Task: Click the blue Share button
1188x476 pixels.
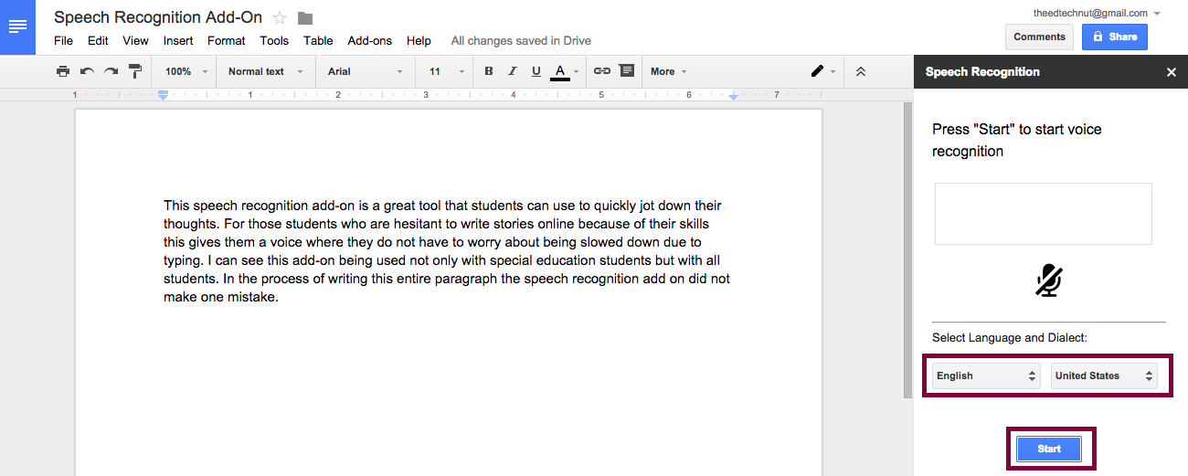Action: point(1115,37)
